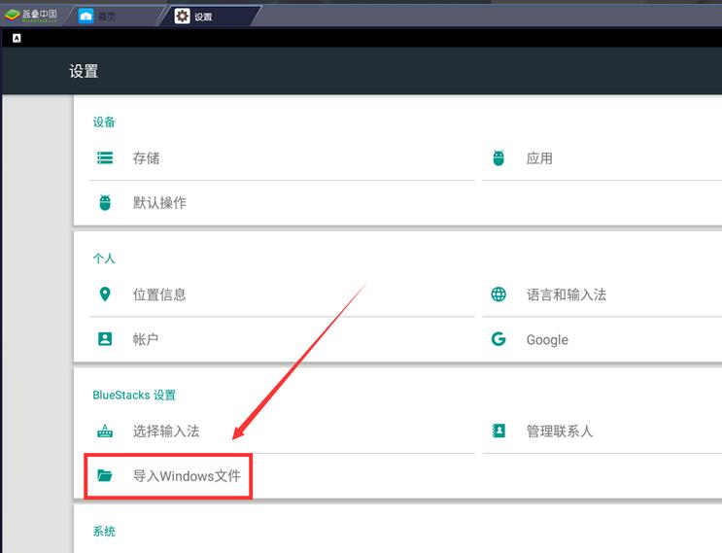Open 位置信息 location settings

pos(282,294)
